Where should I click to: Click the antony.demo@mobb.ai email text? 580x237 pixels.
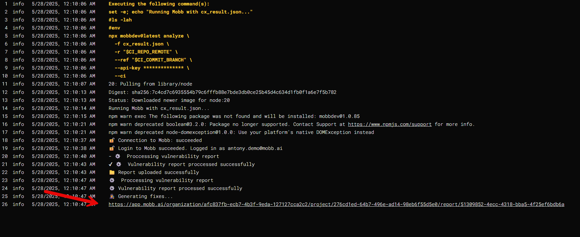click(255, 148)
